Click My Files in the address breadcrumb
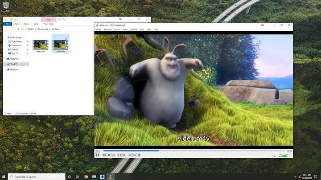Viewport: 321px width, 180px height. [x=55, y=29]
